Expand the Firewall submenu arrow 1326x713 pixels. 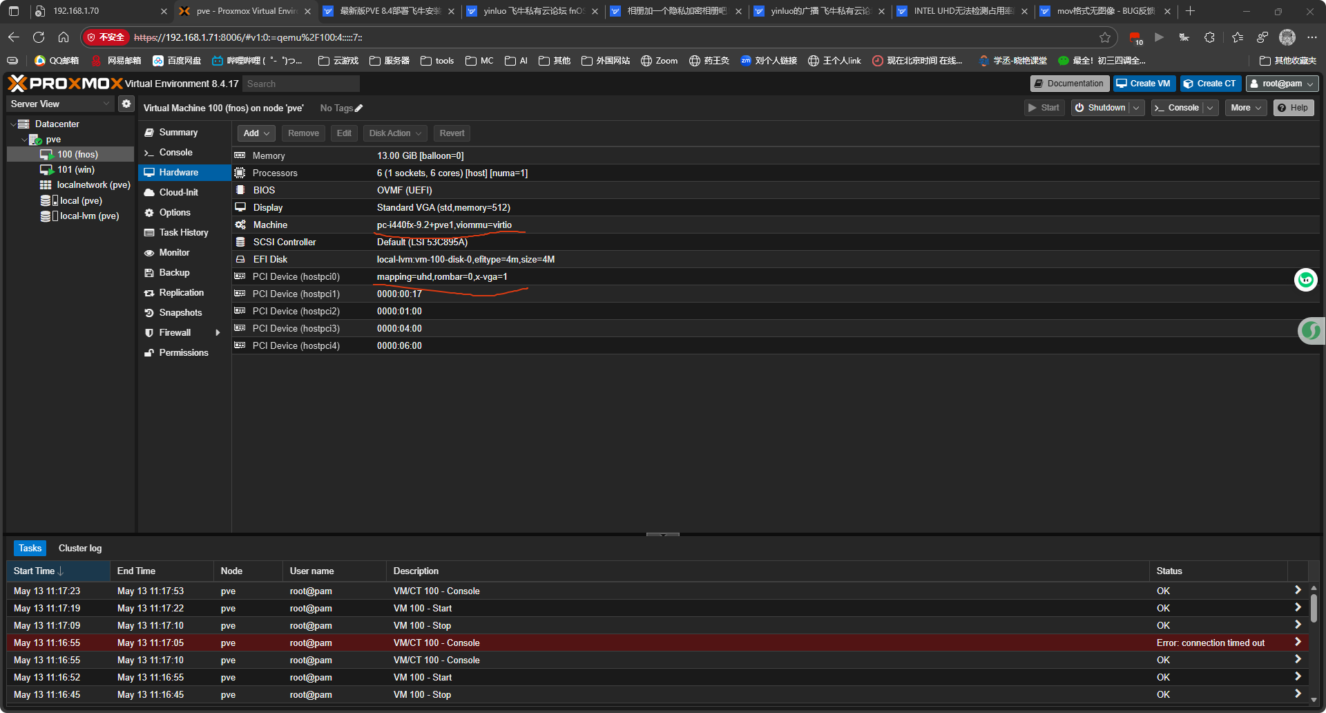218,333
